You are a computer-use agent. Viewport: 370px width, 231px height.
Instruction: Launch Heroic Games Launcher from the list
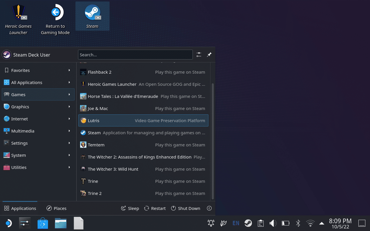(x=143, y=84)
